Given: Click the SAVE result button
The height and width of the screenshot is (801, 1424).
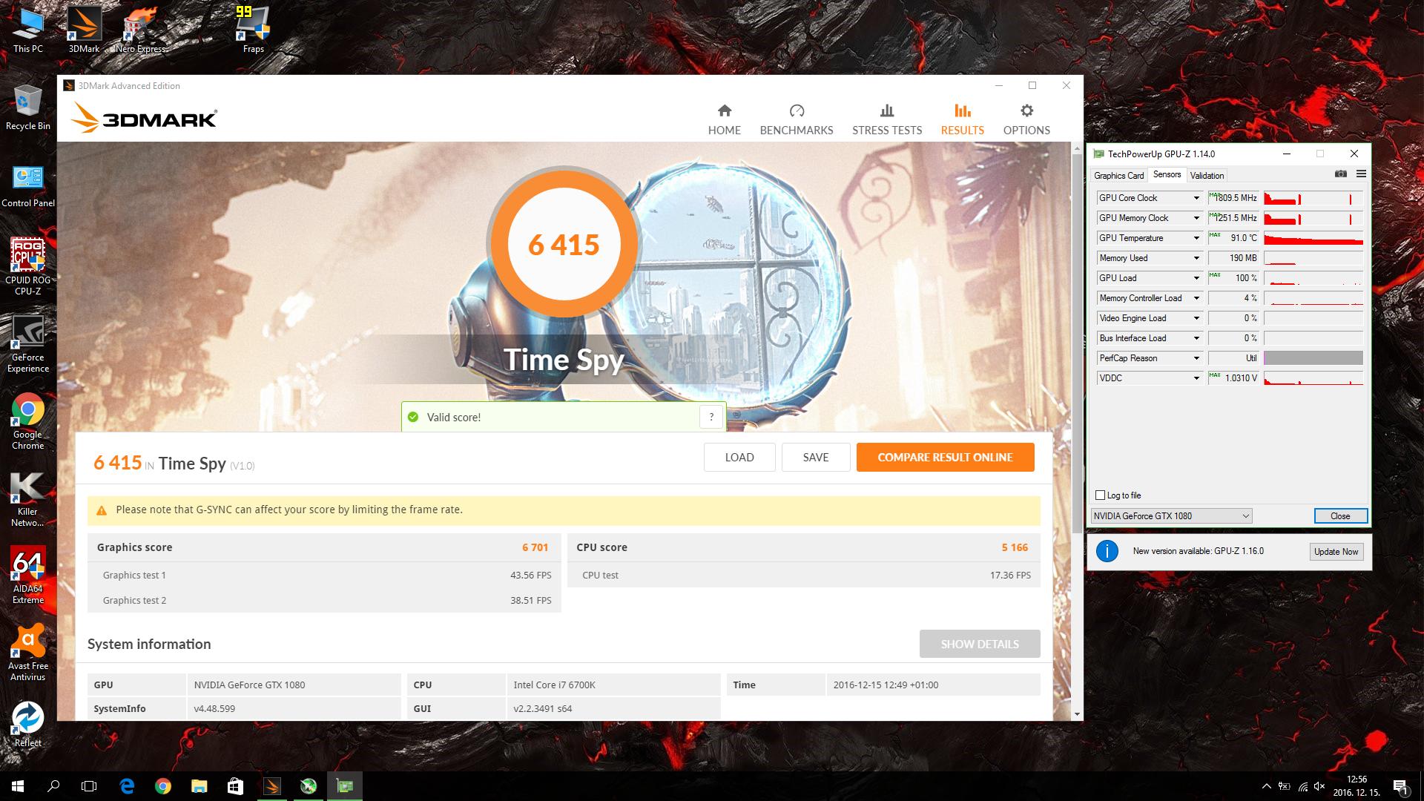Looking at the screenshot, I should tap(816, 458).
